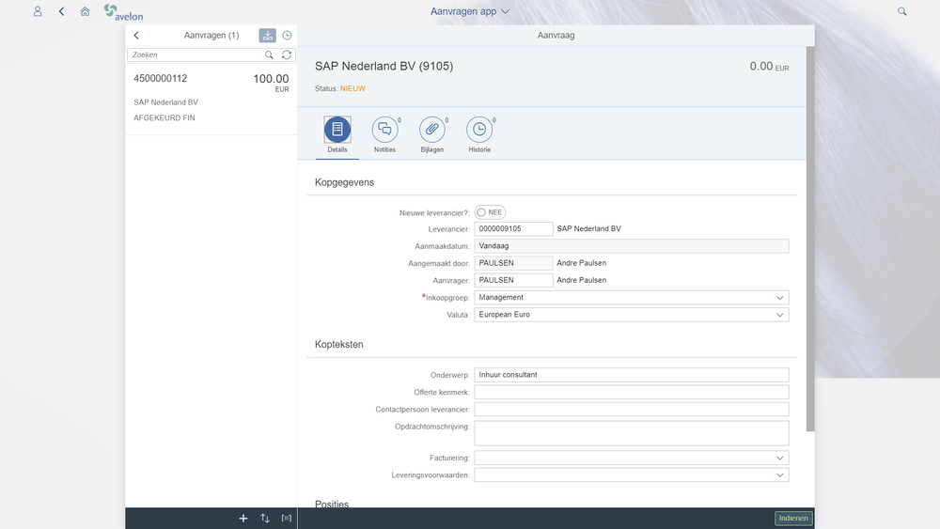Image resolution: width=940 pixels, height=529 pixels.
Task: Click the Aangemaakt door field
Action: (x=513, y=263)
